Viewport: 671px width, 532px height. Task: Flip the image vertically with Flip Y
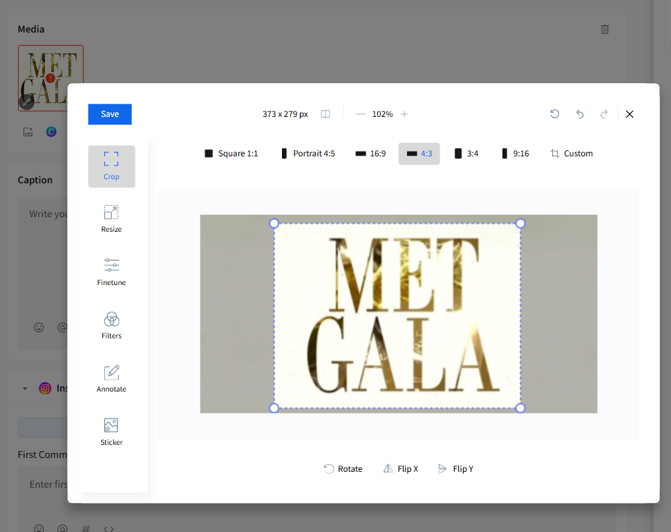[x=456, y=468]
